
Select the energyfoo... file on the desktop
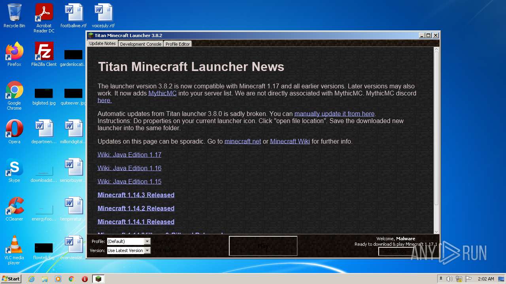coord(44,212)
